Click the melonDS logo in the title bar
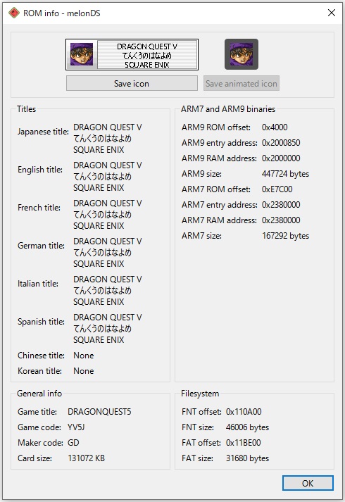This screenshot has width=345, height=502. (x=14, y=13)
